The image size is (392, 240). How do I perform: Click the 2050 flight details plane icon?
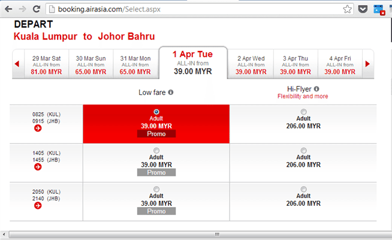(x=38, y=206)
